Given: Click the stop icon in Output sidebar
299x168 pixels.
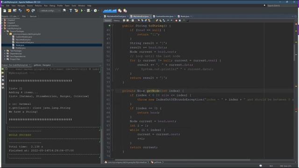Looking at the screenshot, I should pyautogui.click(x=3, y=84).
